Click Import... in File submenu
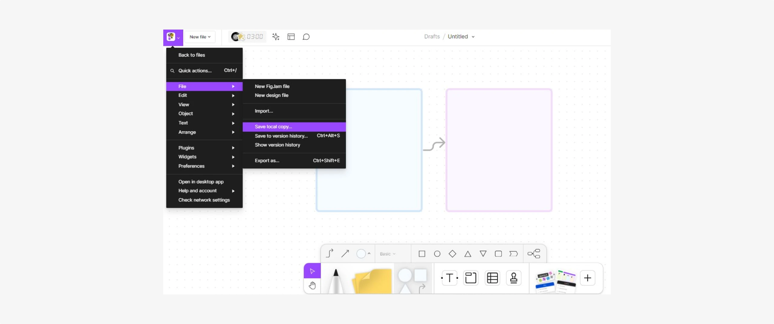 [x=294, y=111]
